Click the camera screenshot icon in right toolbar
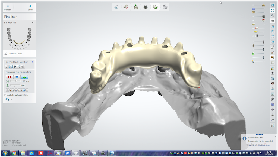The height and width of the screenshot is (157, 278). pos(273,99)
